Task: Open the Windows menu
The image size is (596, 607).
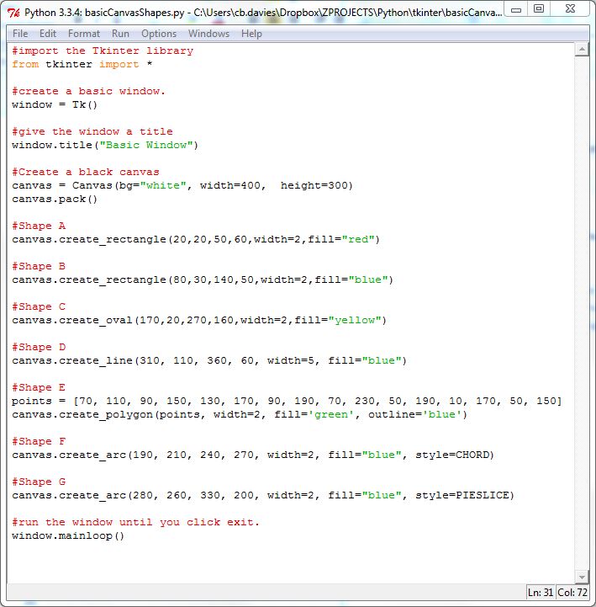Action: (208, 34)
